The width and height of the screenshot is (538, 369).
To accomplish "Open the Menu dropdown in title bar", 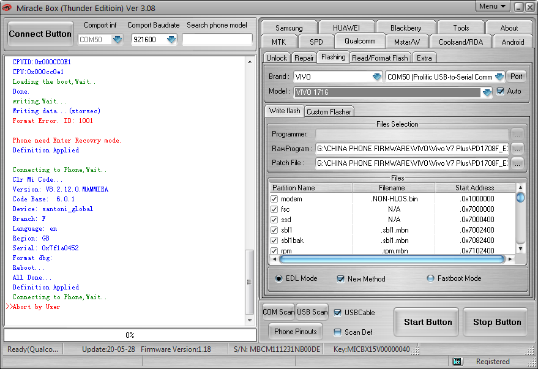I will tap(492, 7).
